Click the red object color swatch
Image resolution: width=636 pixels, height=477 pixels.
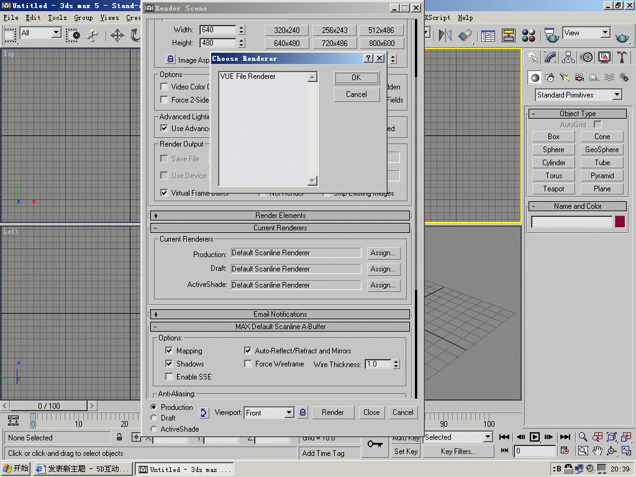pyautogui.click(x=620, y=222)
